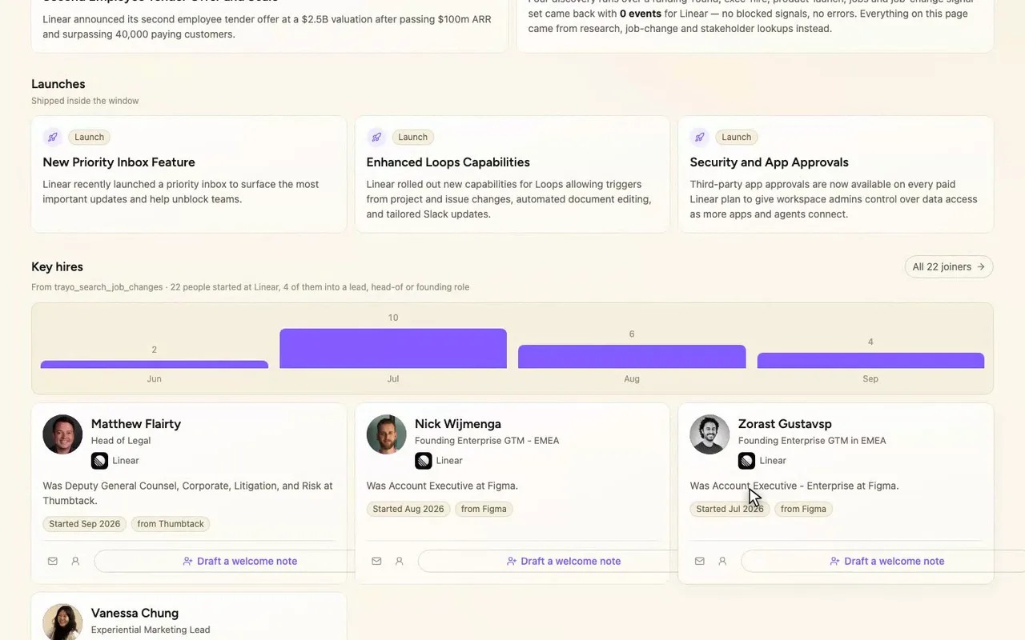Open the All 22 joiners list
This screenshot has width=1025, height=640.
[949, 267]
